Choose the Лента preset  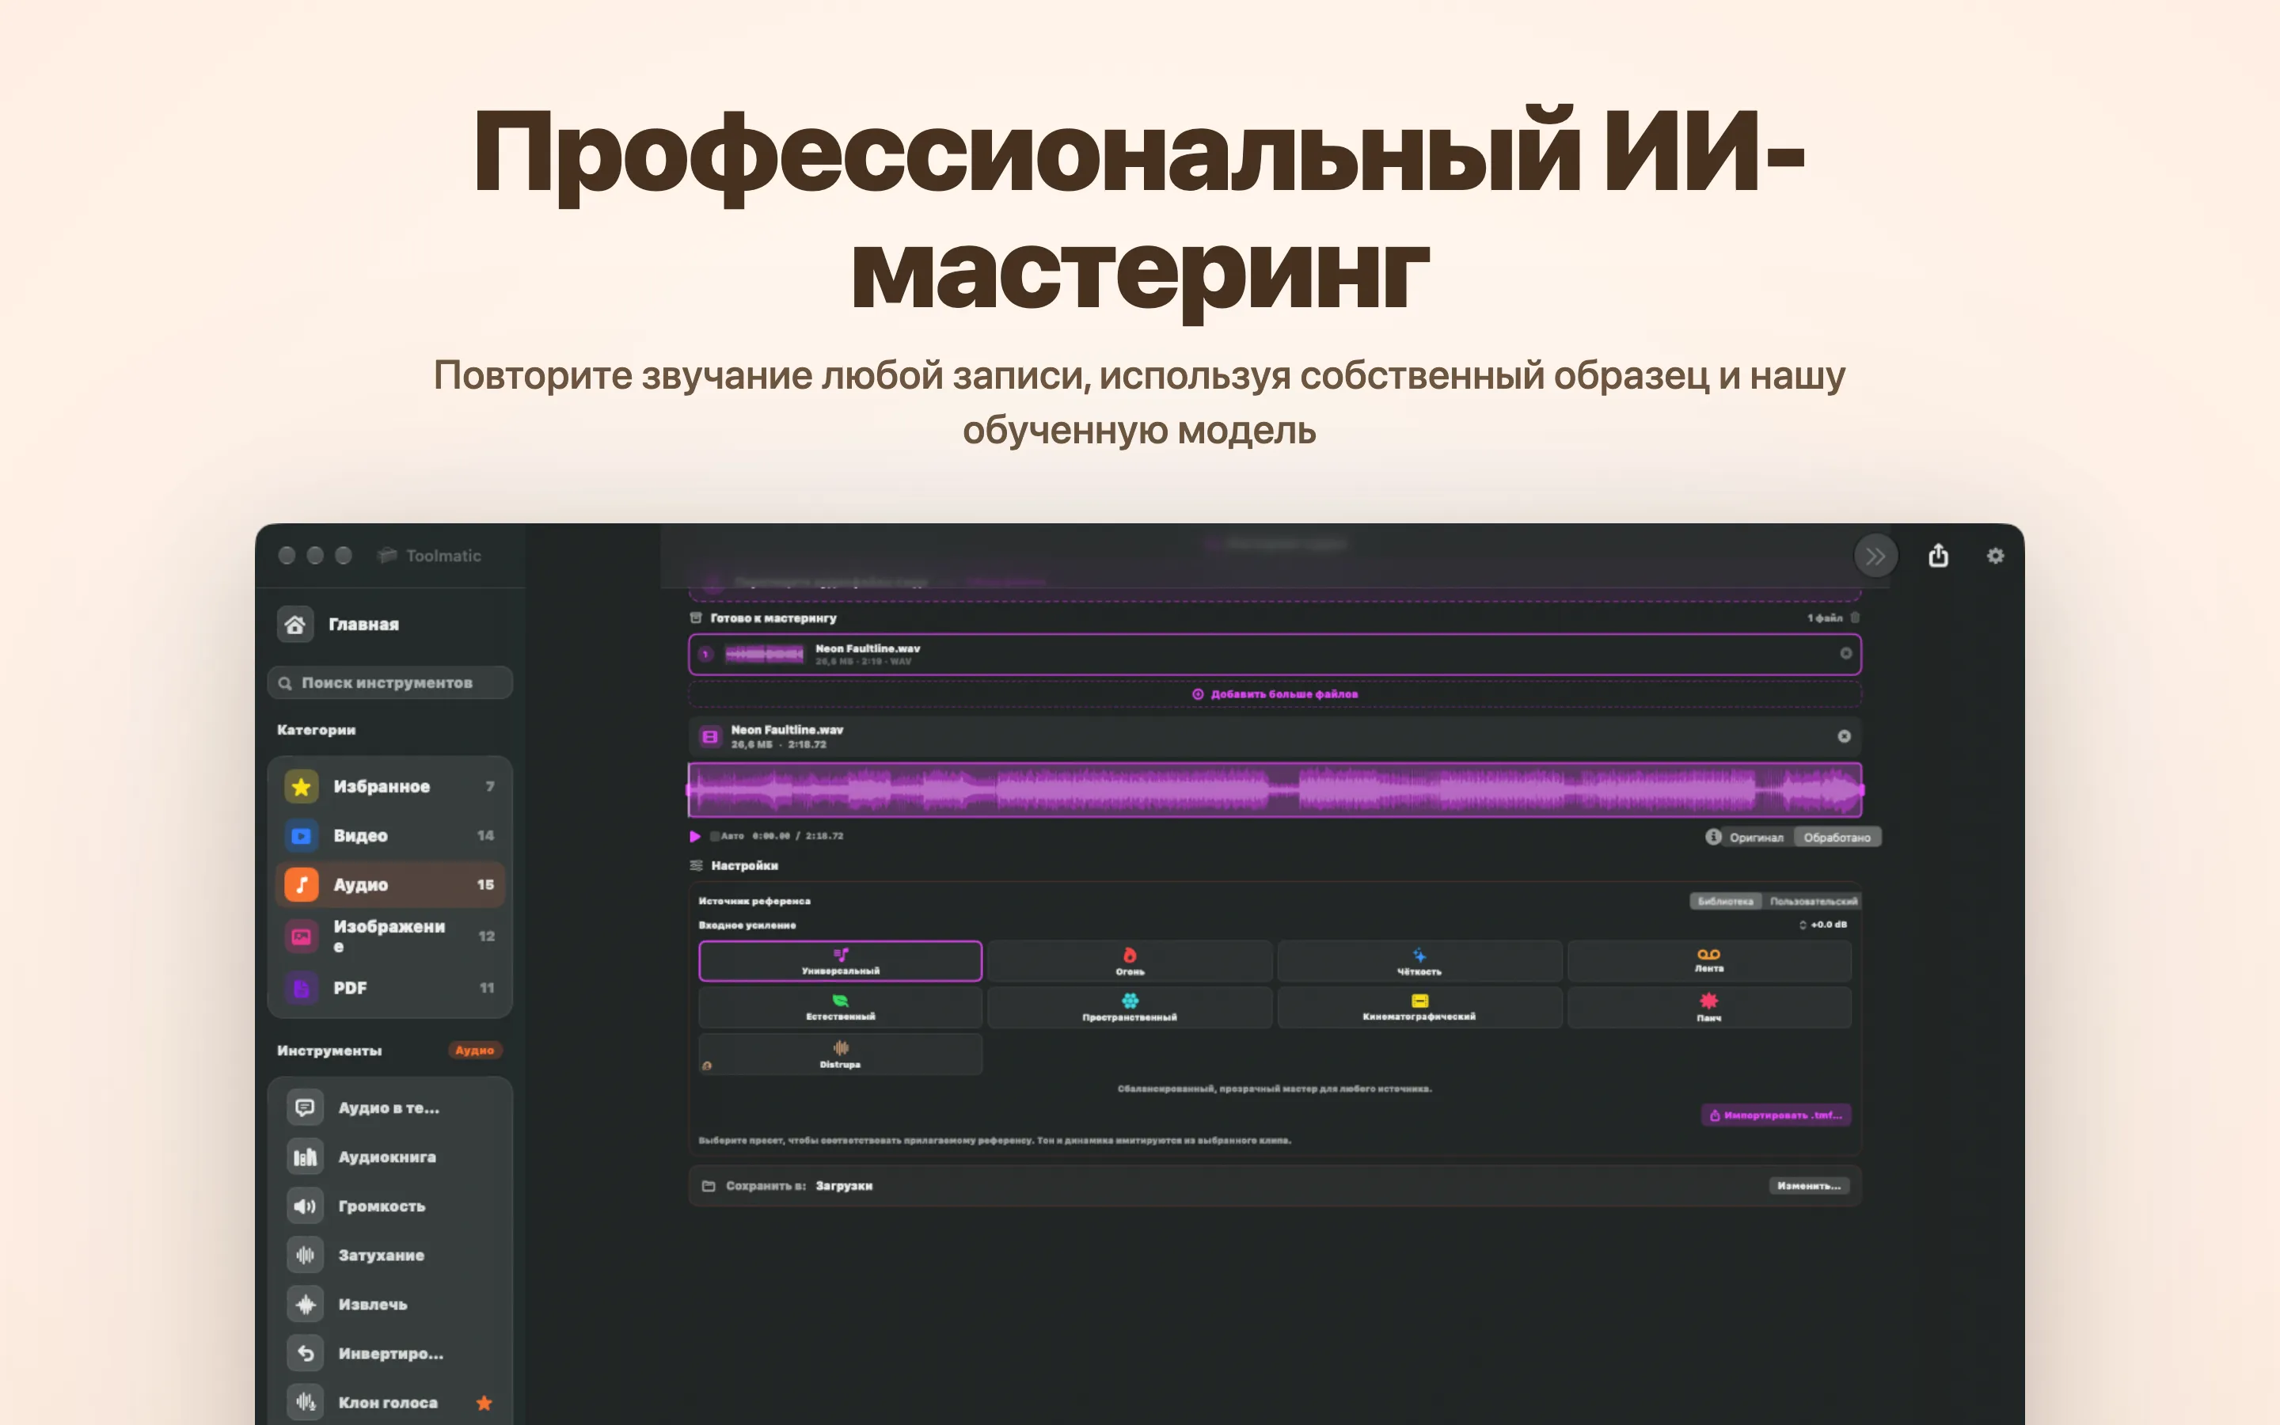[1709, 961]
